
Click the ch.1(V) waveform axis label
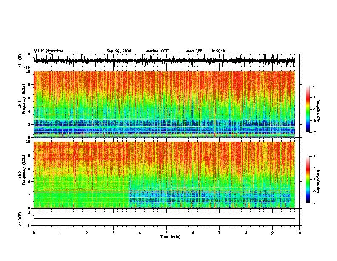pyautogui.click(x=20, y=61)
